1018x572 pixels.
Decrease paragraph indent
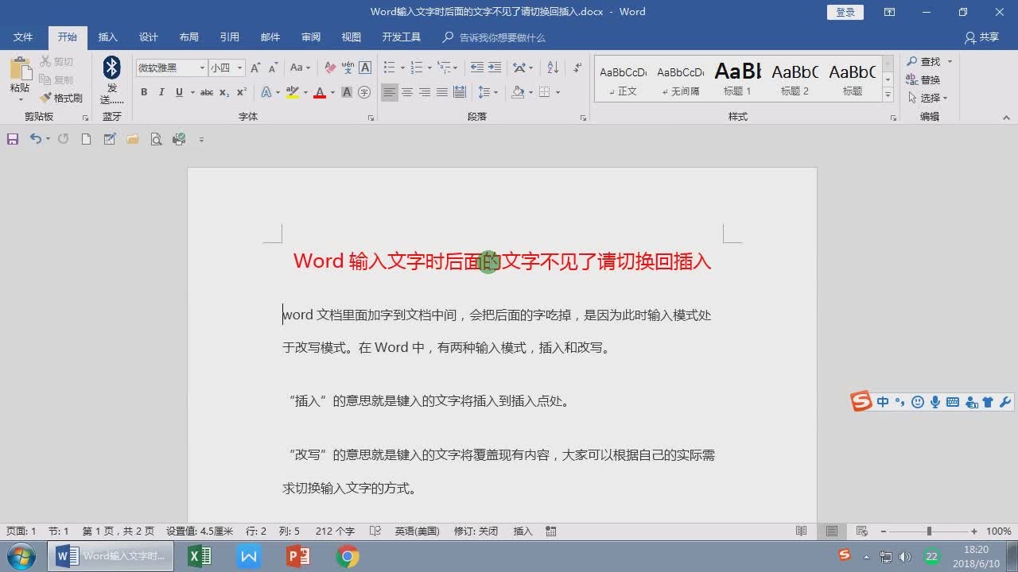pyautogui.click(x=476, y=68)
